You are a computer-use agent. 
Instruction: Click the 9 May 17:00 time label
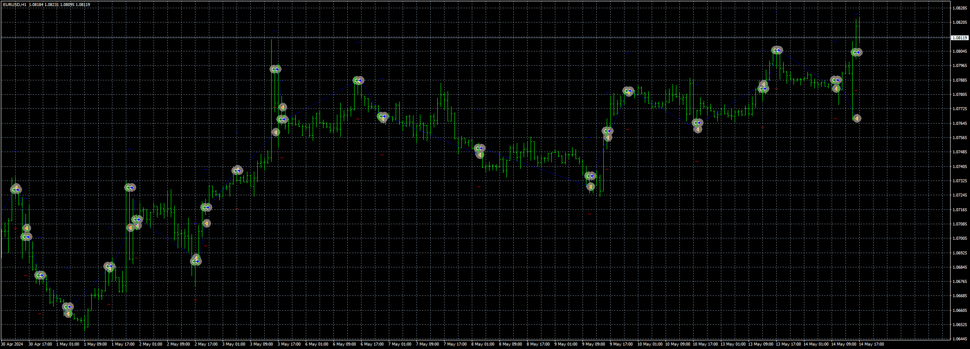621,344
